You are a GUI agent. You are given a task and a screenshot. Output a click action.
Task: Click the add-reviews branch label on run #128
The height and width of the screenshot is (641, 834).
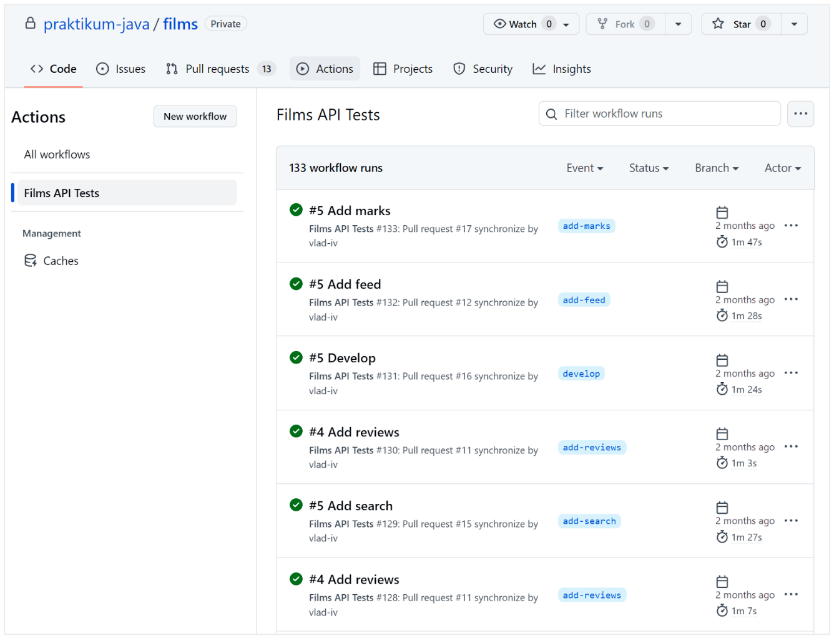[x=592, y=595]
